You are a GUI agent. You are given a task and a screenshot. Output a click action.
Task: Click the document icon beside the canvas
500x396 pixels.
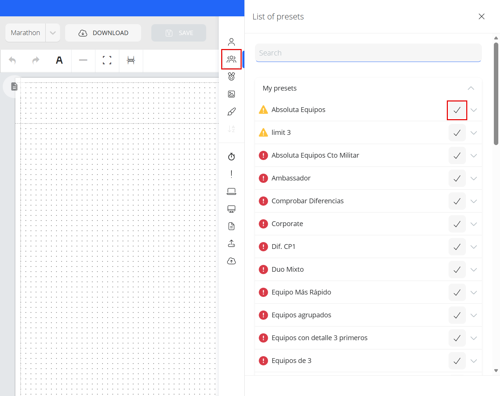(14, 86)
